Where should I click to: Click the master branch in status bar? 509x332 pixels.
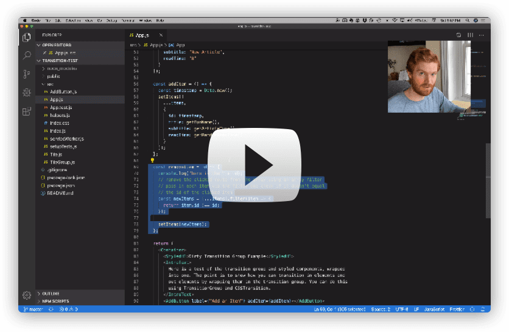point(32,309)
